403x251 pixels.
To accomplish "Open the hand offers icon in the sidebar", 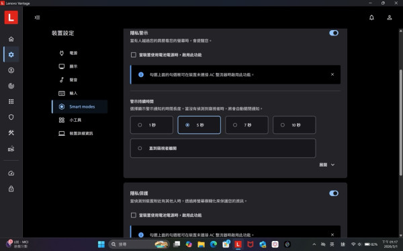I will coord(11,149).
